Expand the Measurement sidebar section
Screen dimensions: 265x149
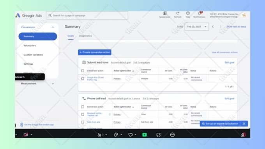click(x=53, y=84)
